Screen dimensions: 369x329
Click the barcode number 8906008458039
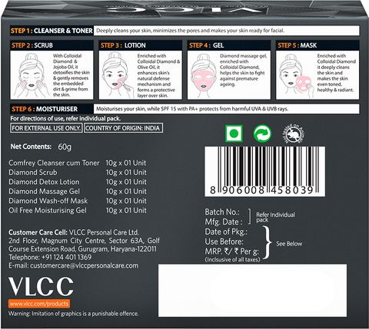point(261,190)
